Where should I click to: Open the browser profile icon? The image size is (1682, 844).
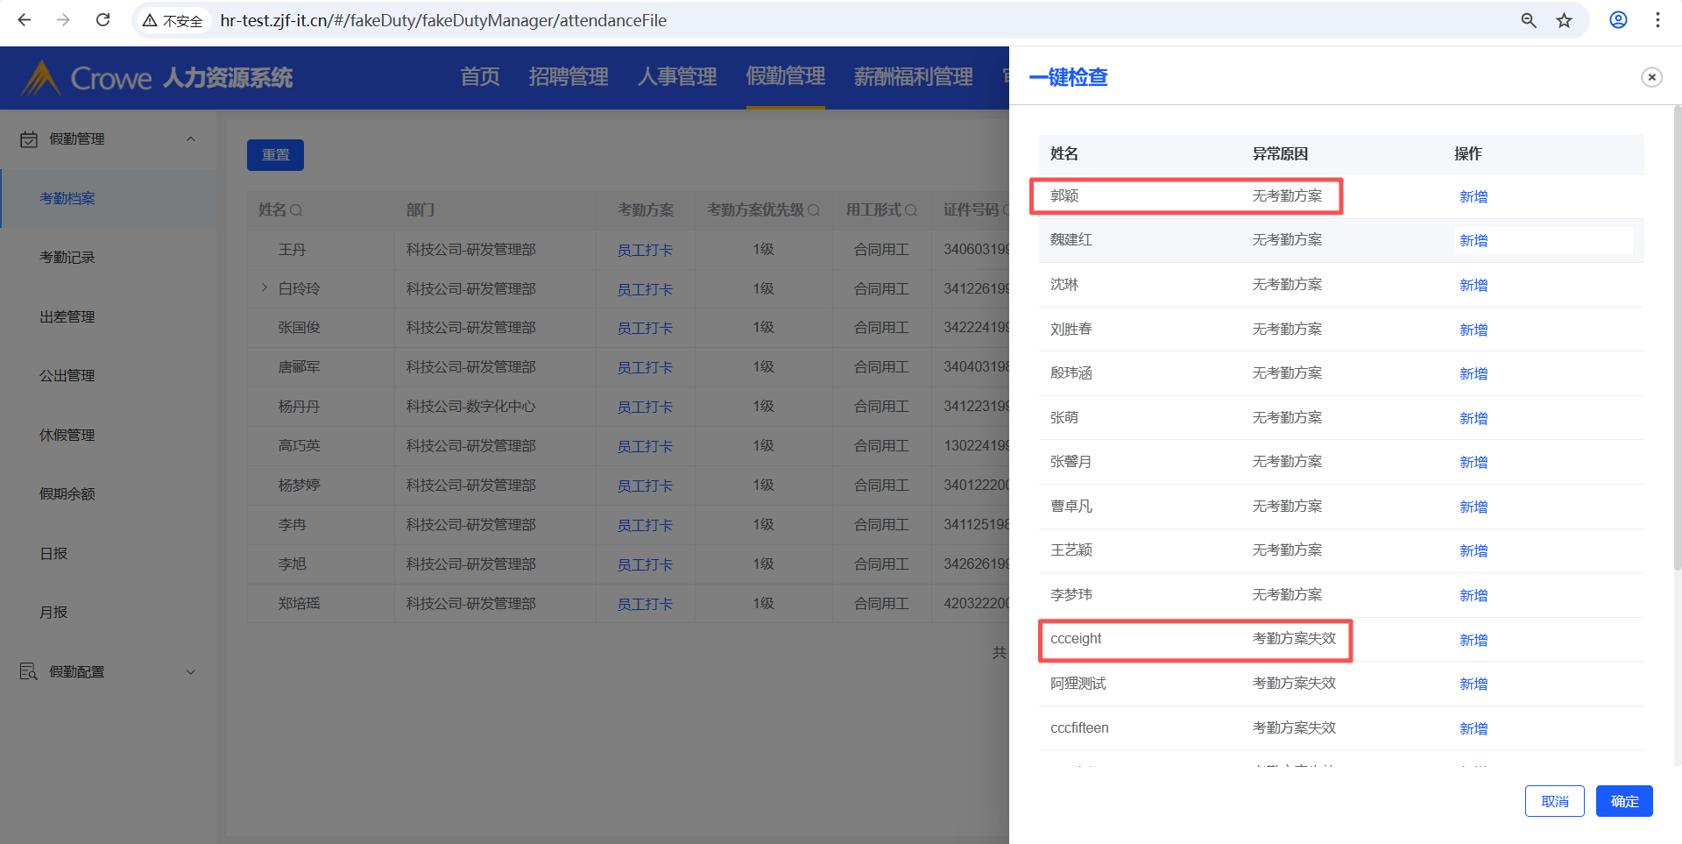point(1618,20)
